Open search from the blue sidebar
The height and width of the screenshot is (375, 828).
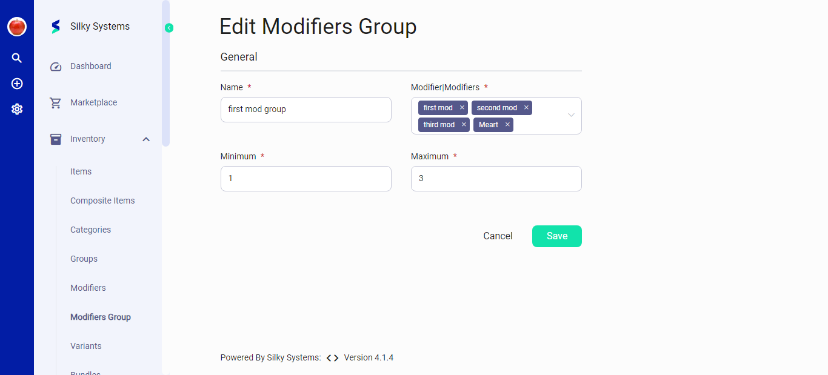(16, 58)
